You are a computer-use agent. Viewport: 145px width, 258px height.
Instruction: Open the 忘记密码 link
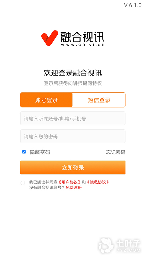pyautogui.click(x=115, y=152)
